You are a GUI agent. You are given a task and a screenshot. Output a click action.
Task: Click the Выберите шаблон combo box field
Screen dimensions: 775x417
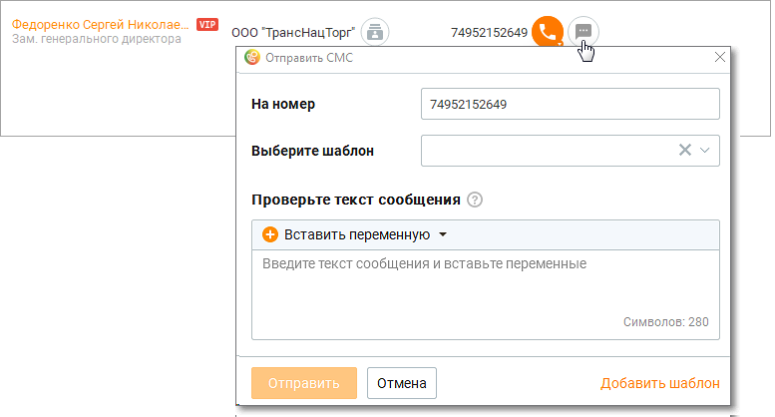click(570, 151)
